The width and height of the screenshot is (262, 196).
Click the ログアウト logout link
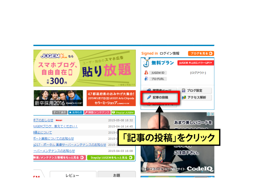coord(198,73)
